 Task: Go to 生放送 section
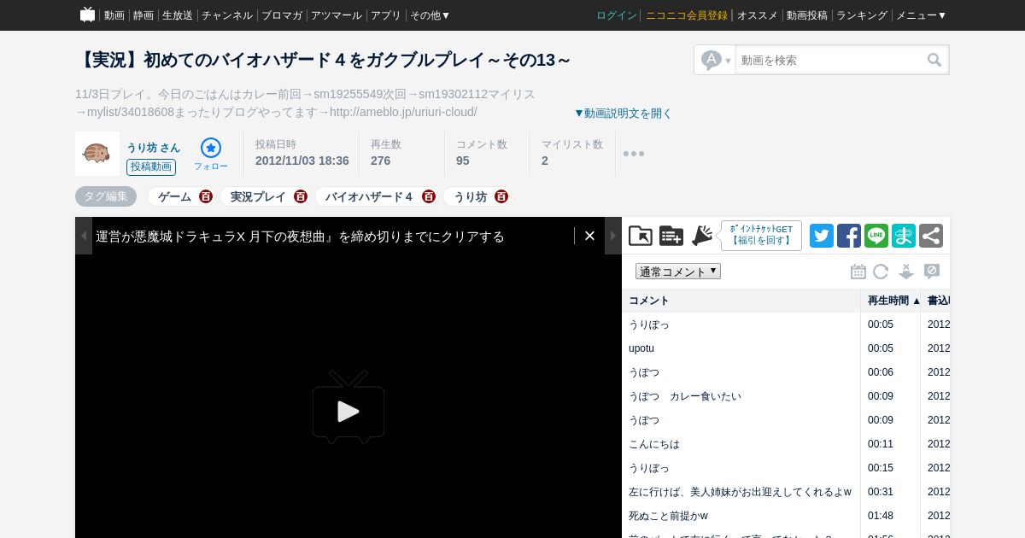pyautogui.click(x=178, y=15)
